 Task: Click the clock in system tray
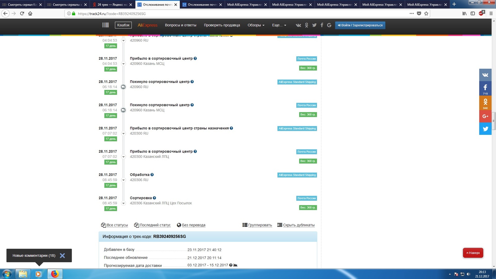click(x=482, y=274)
